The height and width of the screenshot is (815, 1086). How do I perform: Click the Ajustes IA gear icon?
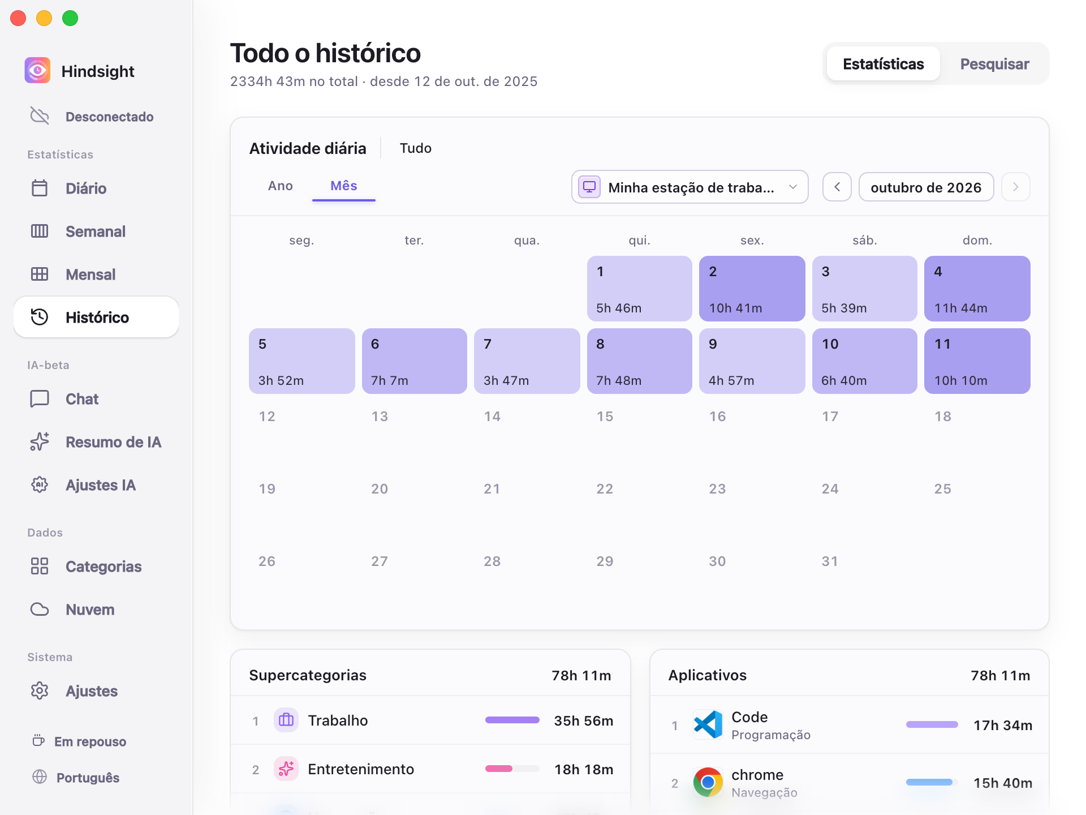click(x=40, y=484)
